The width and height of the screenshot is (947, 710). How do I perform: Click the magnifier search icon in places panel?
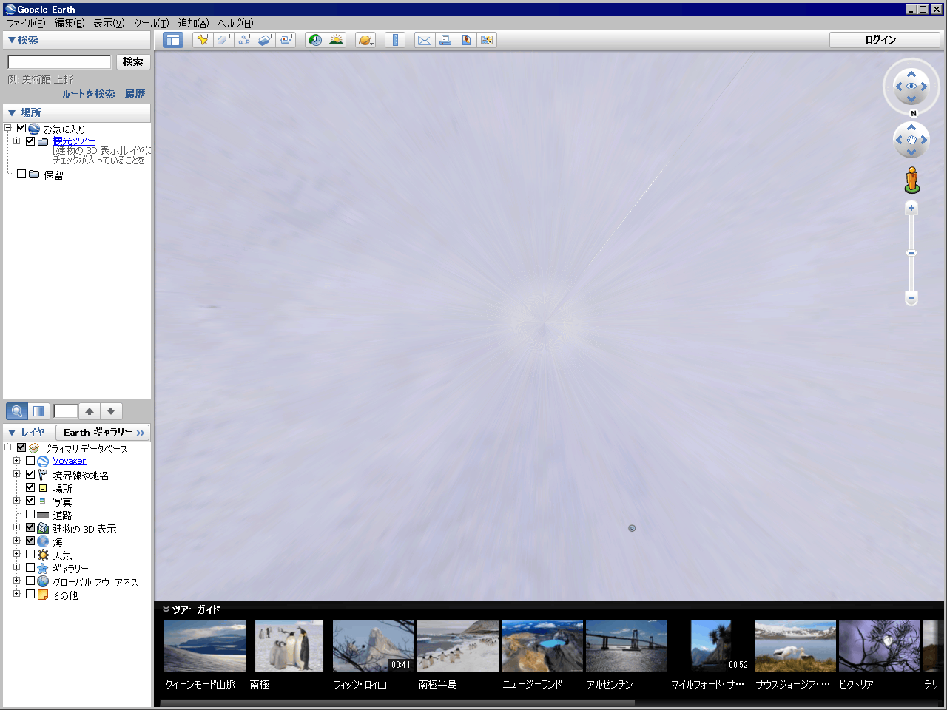(17, 411)
